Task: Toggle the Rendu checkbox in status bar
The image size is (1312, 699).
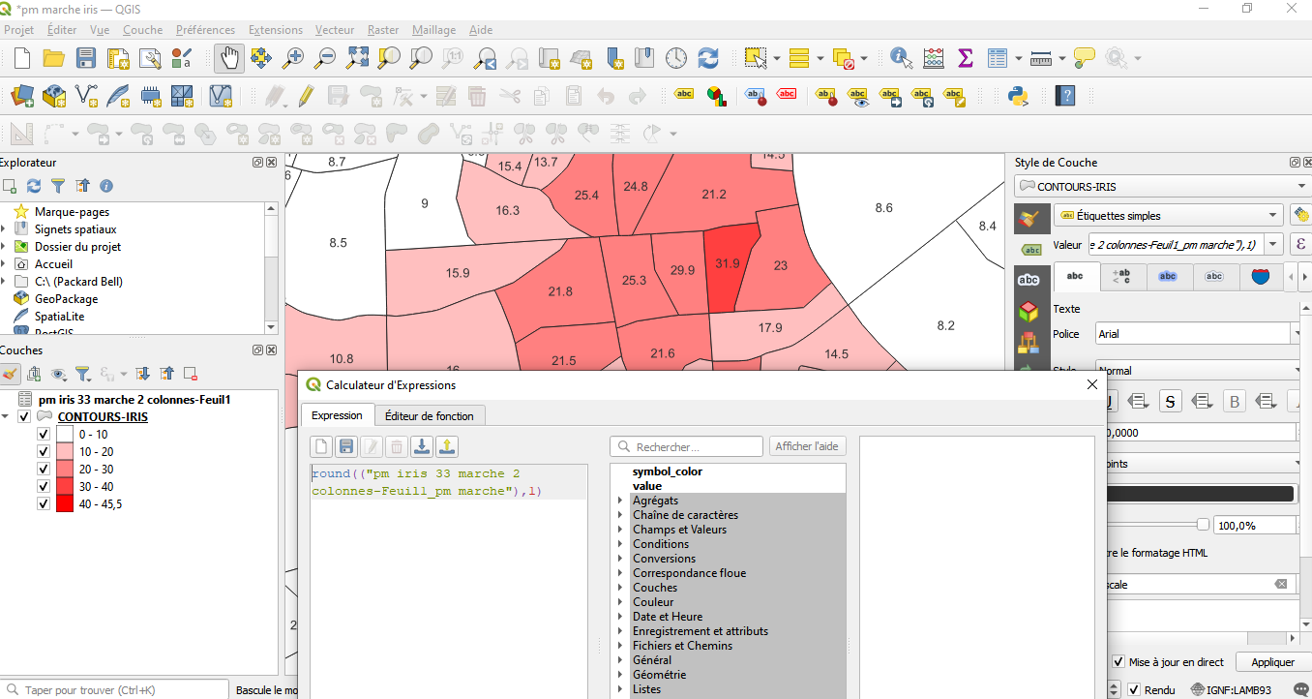Action: 1135,690
